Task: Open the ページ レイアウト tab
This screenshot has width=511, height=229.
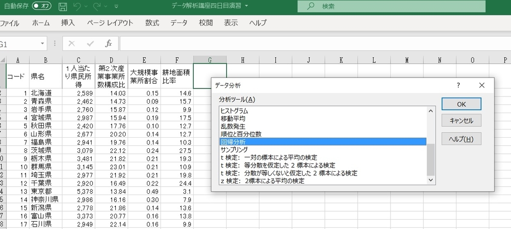Action: (110, 23)
